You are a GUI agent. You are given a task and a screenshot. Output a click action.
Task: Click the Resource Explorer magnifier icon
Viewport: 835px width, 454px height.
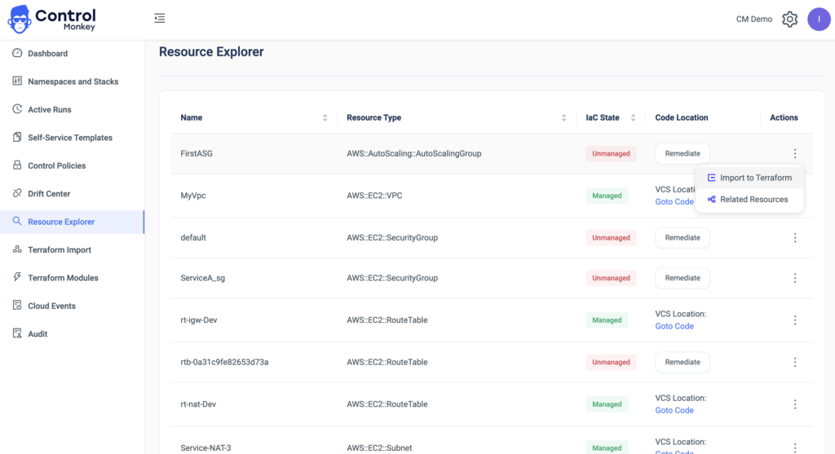[x=17, y=221]
